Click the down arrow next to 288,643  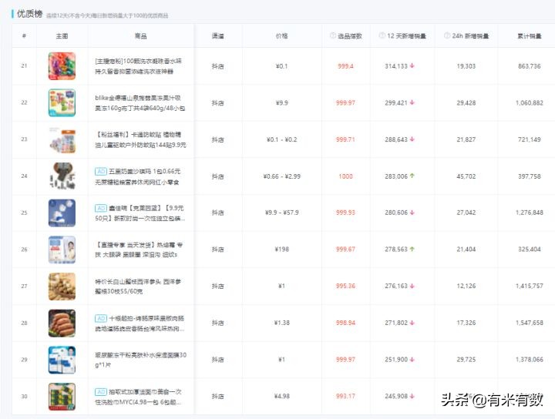412,139
